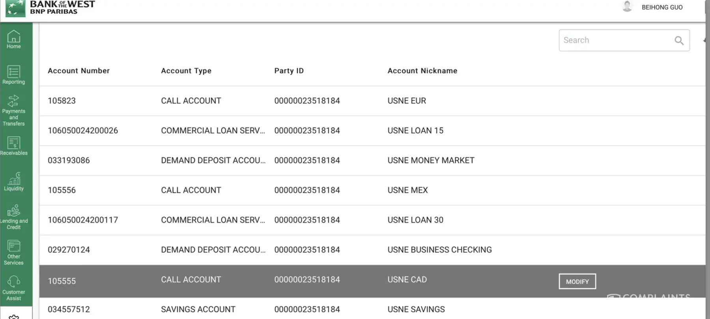Select the USNE MONEY MARKET account row

click(431, 160)
